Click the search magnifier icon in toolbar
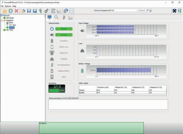183x134 pixels. coord(147,11)
